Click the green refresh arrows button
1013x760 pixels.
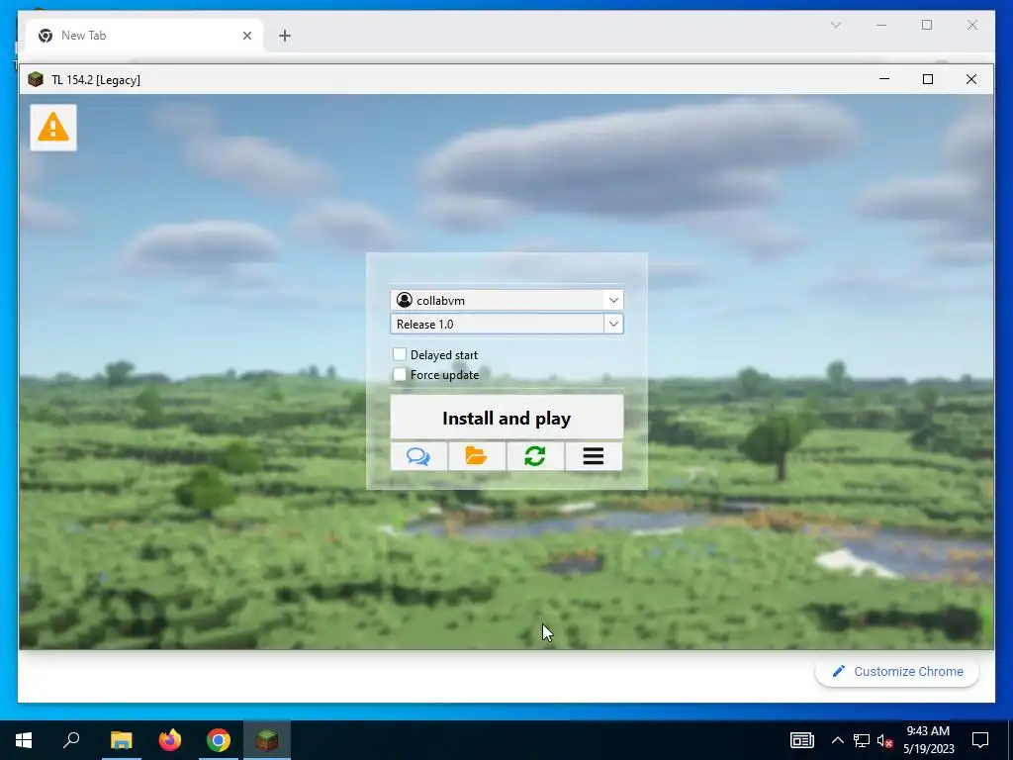point(535,456)
